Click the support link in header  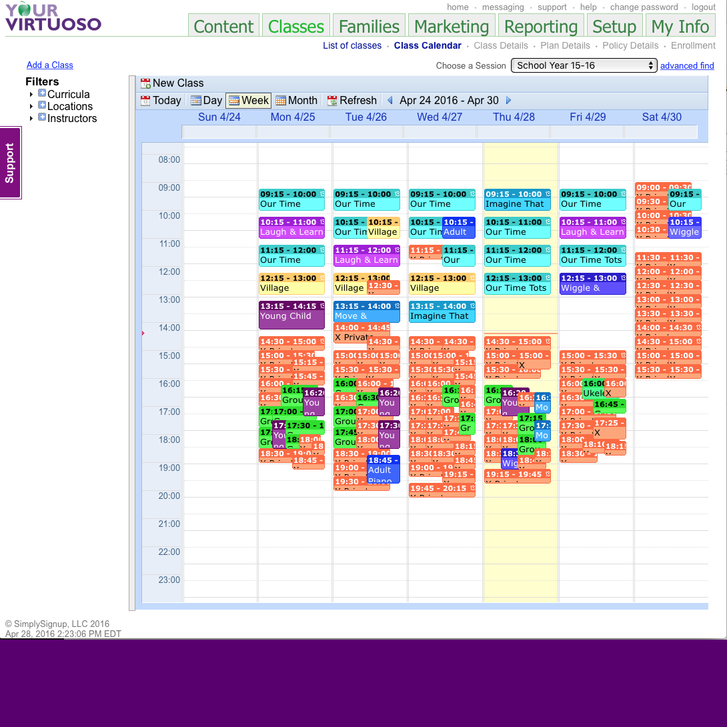click(552, 7)
